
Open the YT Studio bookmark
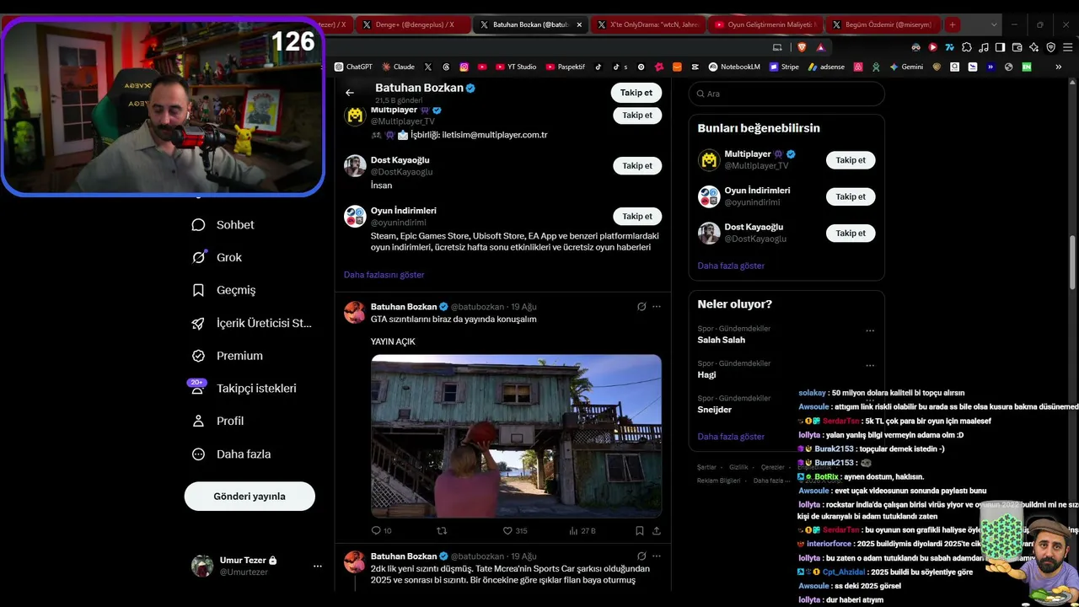click(516, 67)
